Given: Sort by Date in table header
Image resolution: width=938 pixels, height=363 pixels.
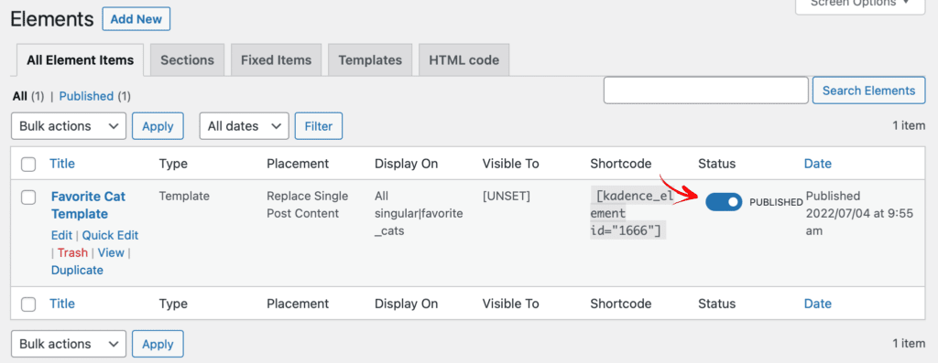Looking at the screenshot, I should click(x=818, y=164).
